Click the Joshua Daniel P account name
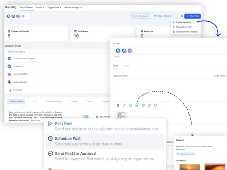227x170 pixels. (20, 82)
